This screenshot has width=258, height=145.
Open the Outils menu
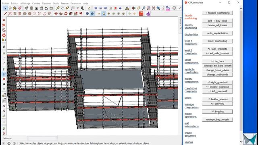[56, 3]
